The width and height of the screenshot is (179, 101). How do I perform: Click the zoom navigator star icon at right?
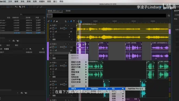[x=169, y=16]
